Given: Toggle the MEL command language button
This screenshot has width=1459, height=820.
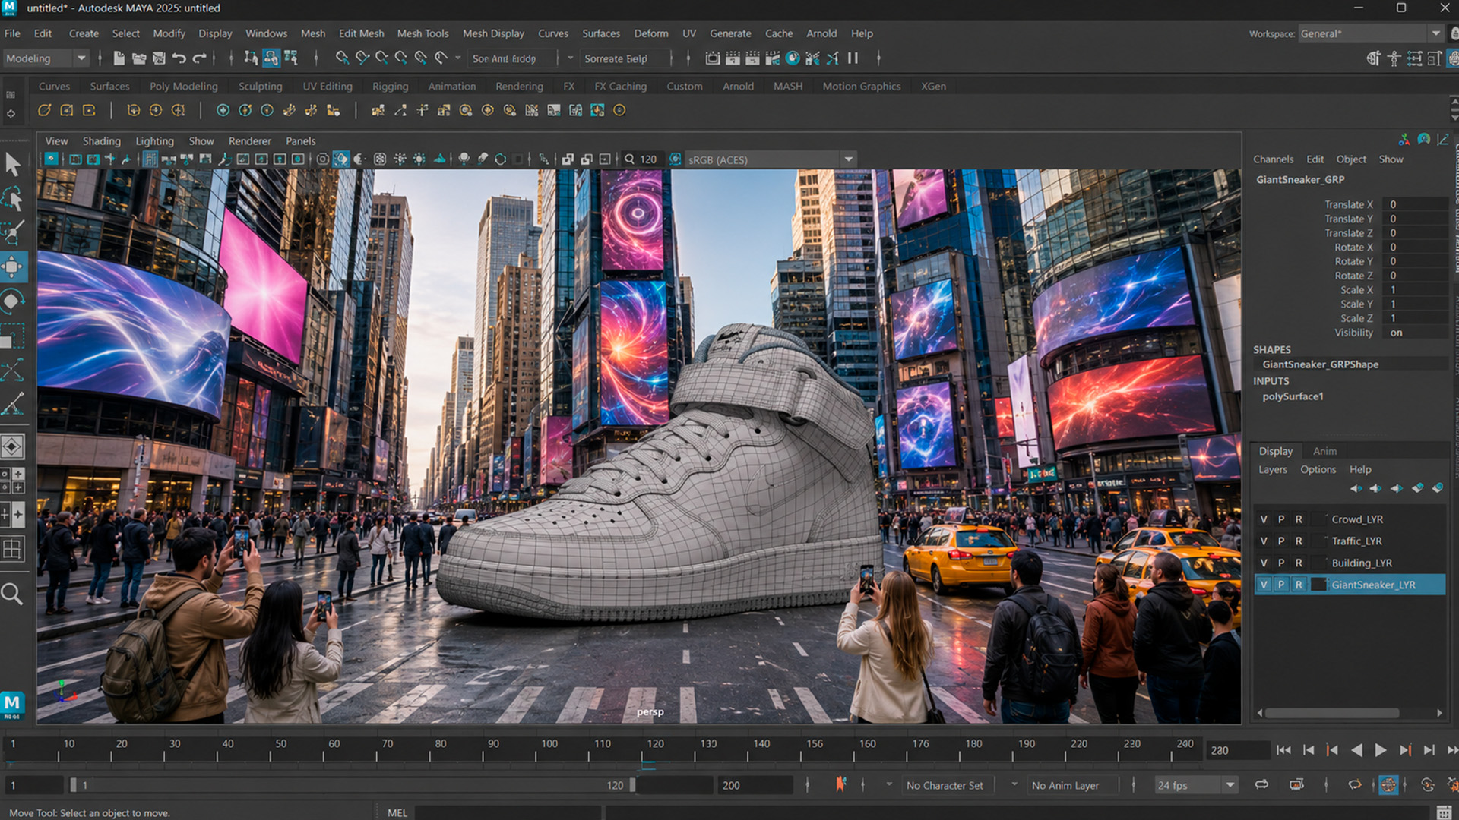Looking at the screenshot, I should click(397, 812).
